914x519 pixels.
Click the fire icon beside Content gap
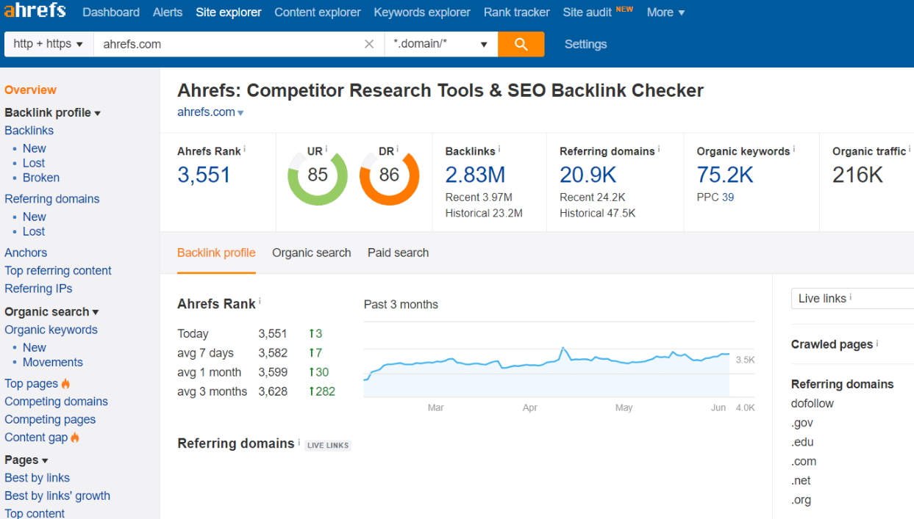(x=75, y=437)
